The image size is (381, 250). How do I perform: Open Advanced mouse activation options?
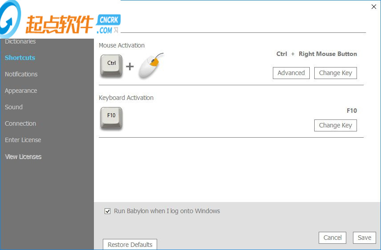click(x=291, y=73)
